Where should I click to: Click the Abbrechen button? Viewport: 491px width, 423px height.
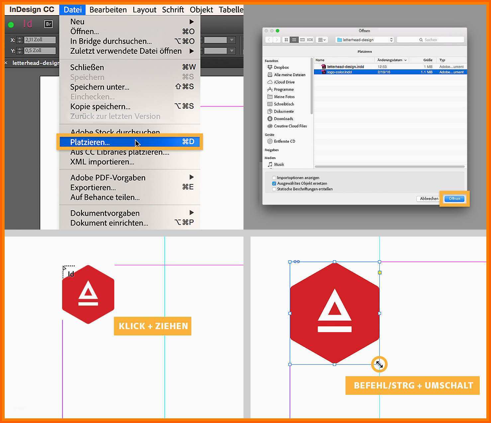pyautogui.click(x=429, y=199)
